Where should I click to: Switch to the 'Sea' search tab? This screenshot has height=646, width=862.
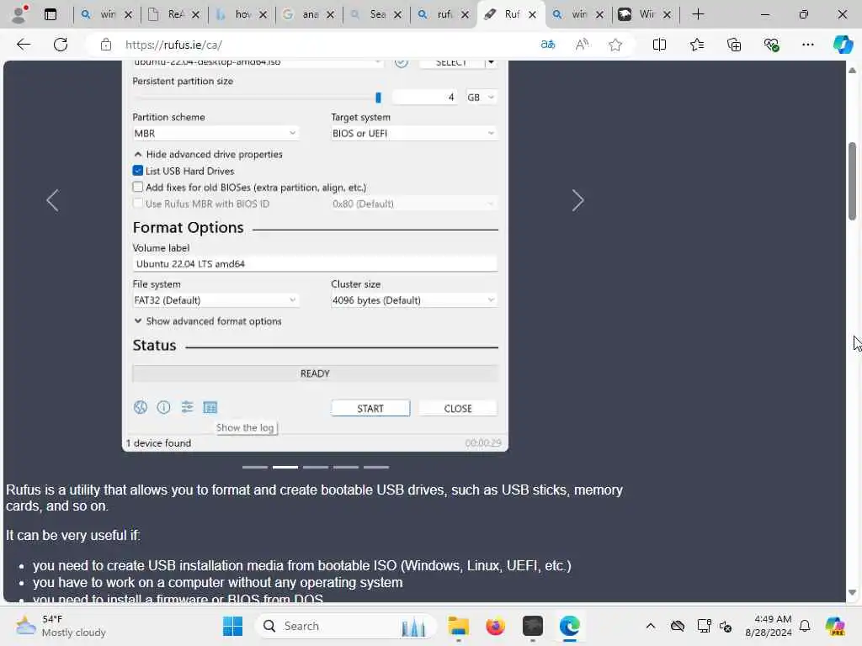pos(376,14)
